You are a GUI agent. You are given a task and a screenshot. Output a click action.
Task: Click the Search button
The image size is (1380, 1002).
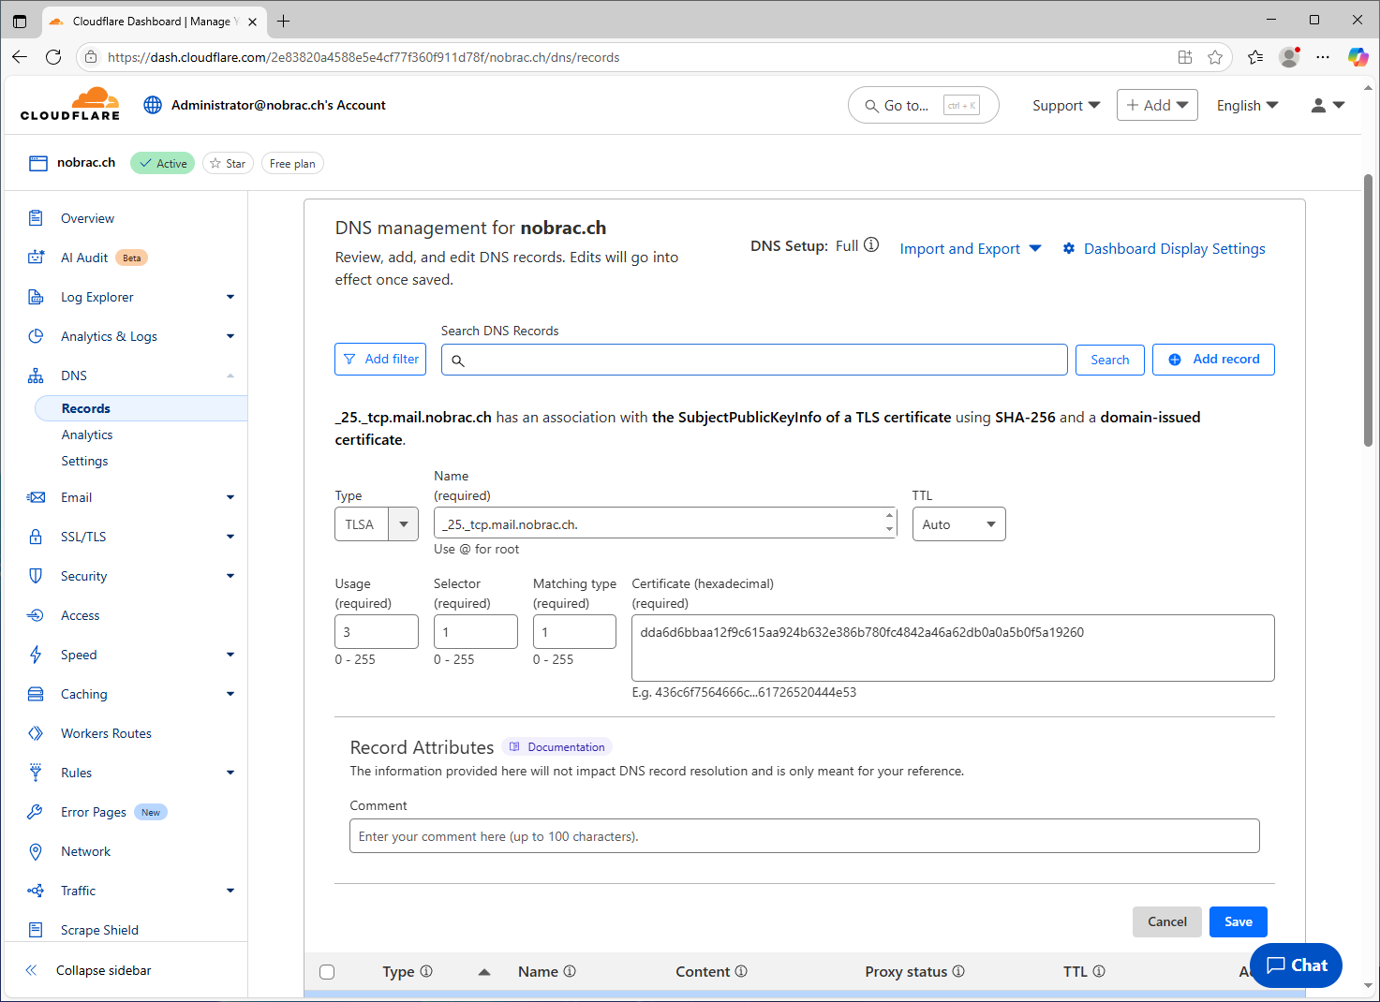click(1109, 360)
